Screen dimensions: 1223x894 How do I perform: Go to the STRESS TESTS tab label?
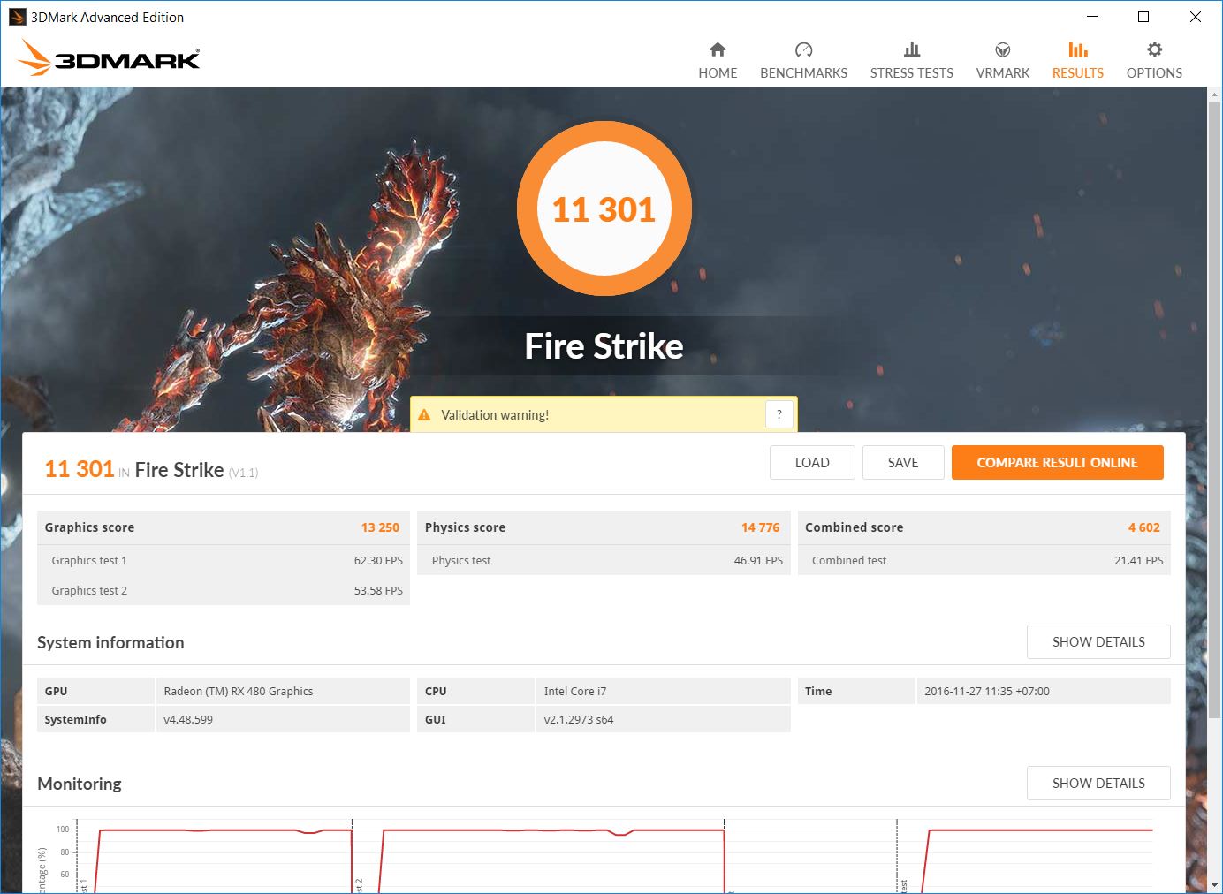[911, 73]
